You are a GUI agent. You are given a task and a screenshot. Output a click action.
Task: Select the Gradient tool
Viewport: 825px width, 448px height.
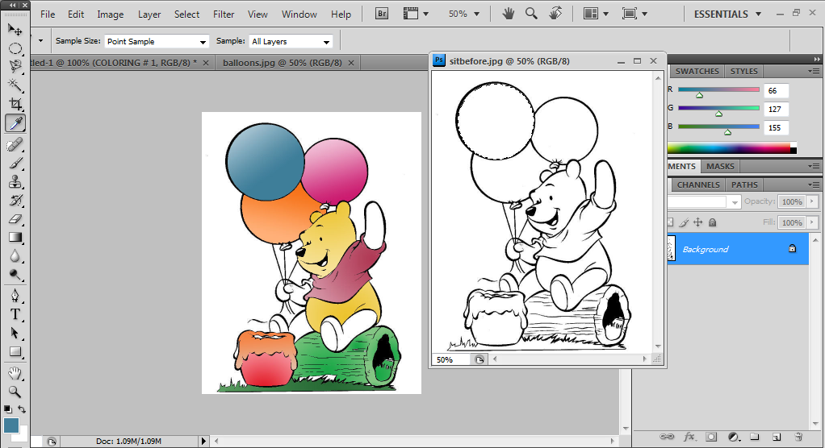(x=15, y=238)
